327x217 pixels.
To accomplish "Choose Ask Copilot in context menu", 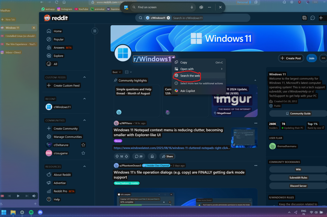I will tap(199, 91).
